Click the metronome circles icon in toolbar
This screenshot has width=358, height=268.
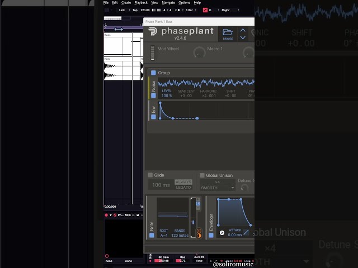tap(177, 10)
